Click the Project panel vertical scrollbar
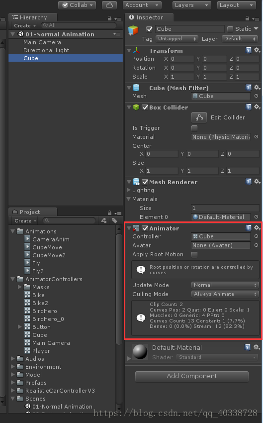263x423 pixels. pyautogui.click(x=119, y=289)
